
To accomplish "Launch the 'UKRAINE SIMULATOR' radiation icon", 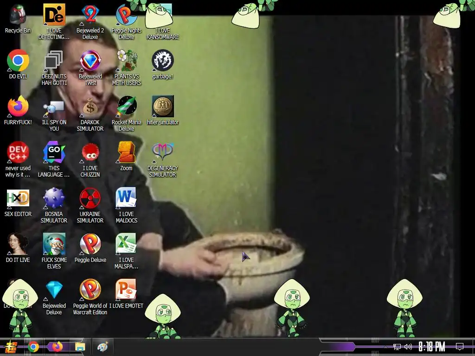I will [x=90, y=198].
